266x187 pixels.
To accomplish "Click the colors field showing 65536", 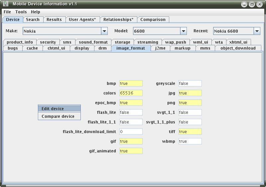I will click(131, 93).
